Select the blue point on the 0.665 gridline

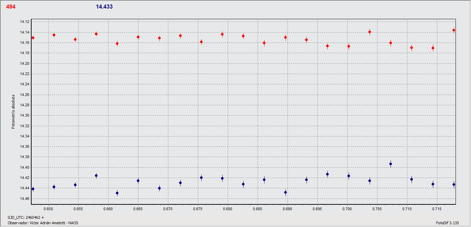(x=138, y=181)
